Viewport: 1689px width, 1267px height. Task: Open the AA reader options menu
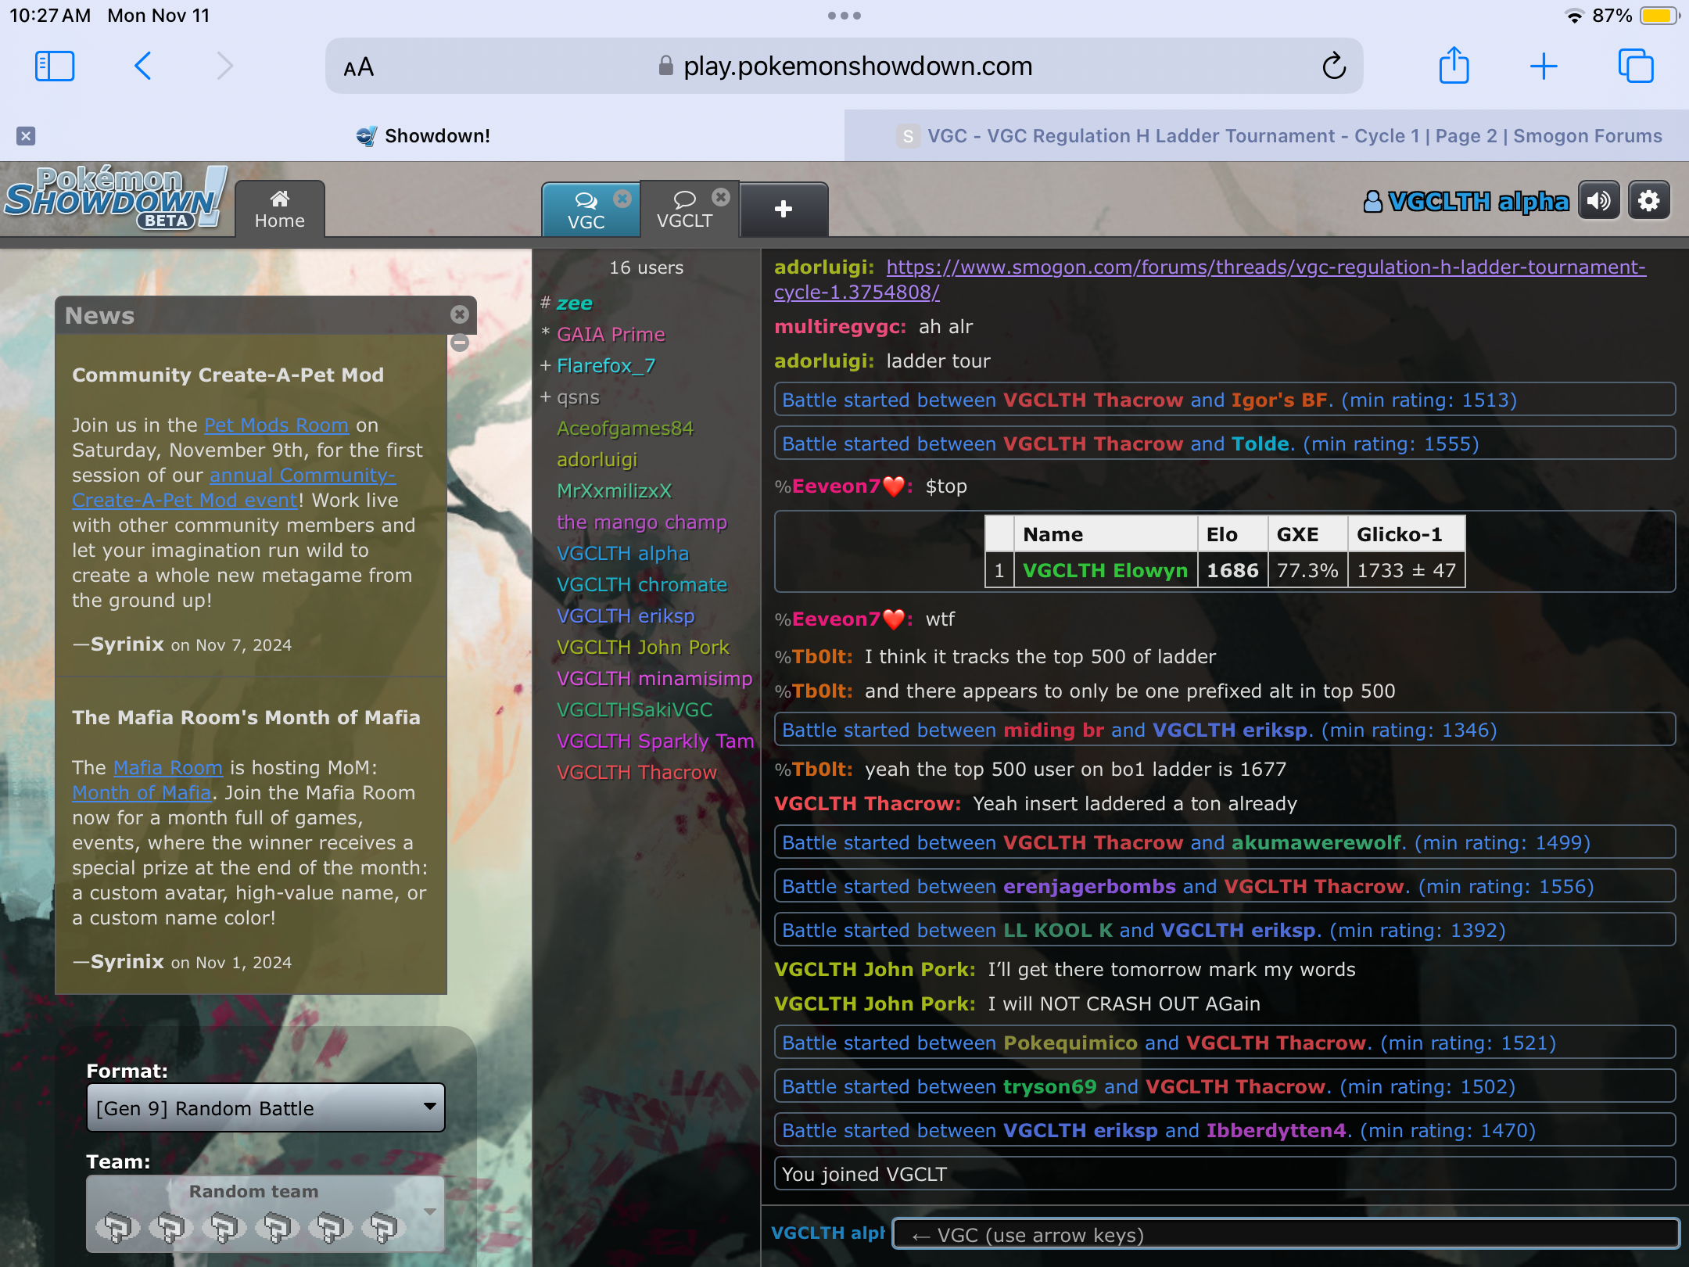359,67
